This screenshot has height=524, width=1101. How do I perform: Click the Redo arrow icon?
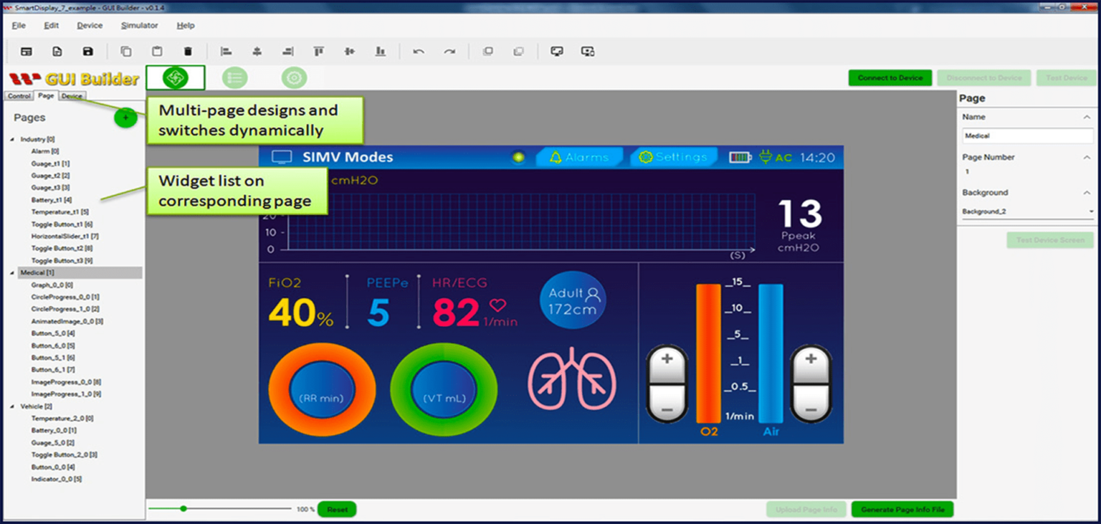tap(450, 51)
